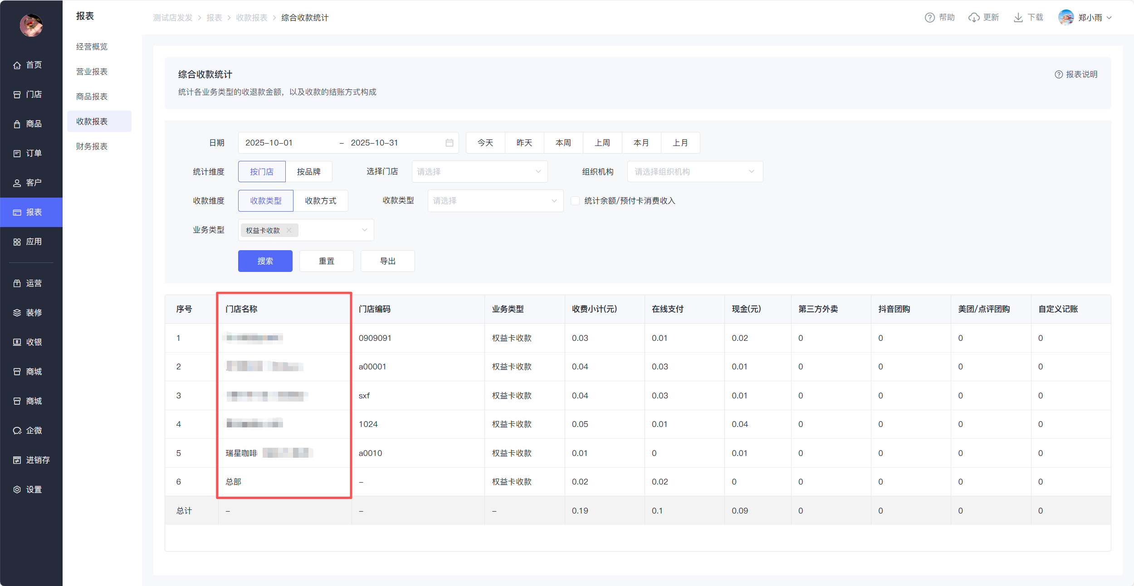This screenshot has width=1134, height=586.
Task: Enable 统计余额/预付卡消费收入 checkbox
Action: (x=575, y=201)
